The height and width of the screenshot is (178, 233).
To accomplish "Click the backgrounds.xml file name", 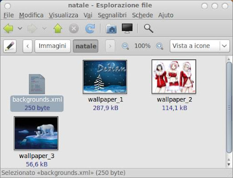I will tap(37, 99).
